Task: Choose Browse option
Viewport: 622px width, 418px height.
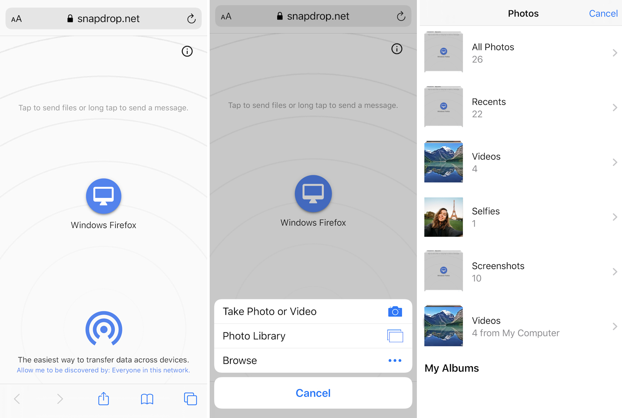Action: pyautogui.click(x=313, y=360)
